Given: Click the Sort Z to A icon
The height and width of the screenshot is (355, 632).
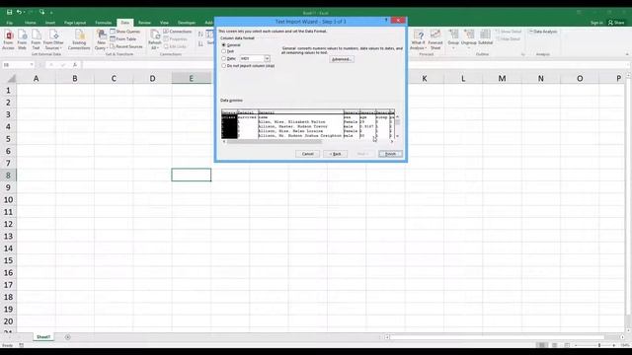Looking at the screenshot, I should 200,43.
